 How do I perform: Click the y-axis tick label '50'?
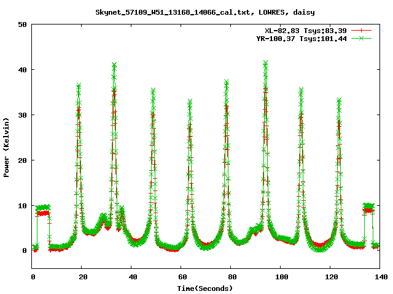point(22,24)
